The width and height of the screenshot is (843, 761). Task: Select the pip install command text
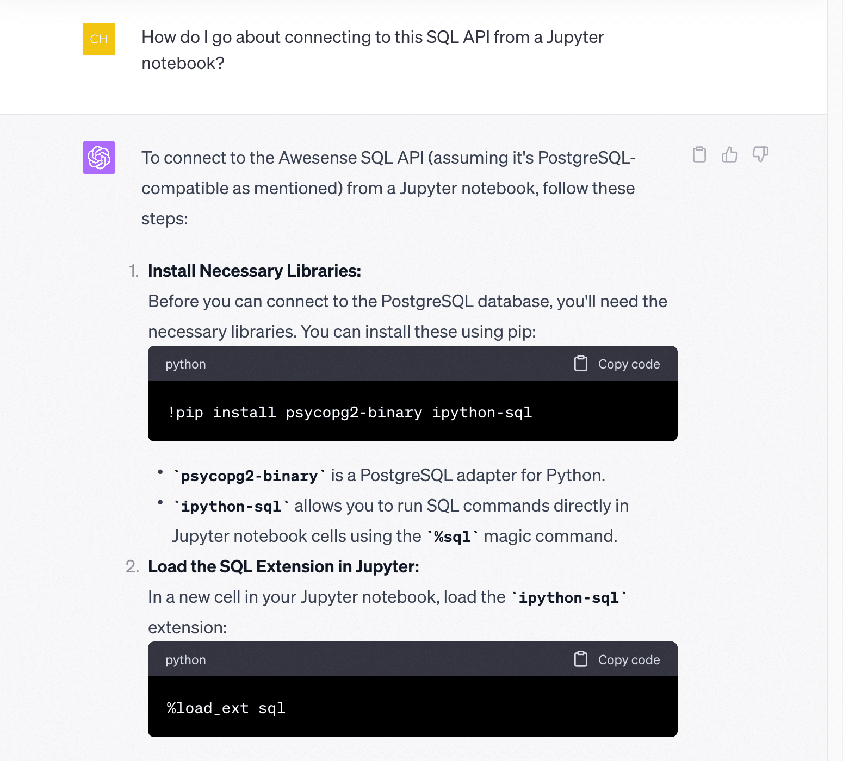coord(350,412)
